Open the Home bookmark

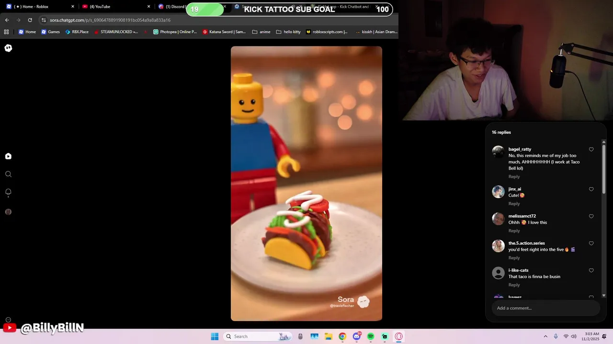27,32
